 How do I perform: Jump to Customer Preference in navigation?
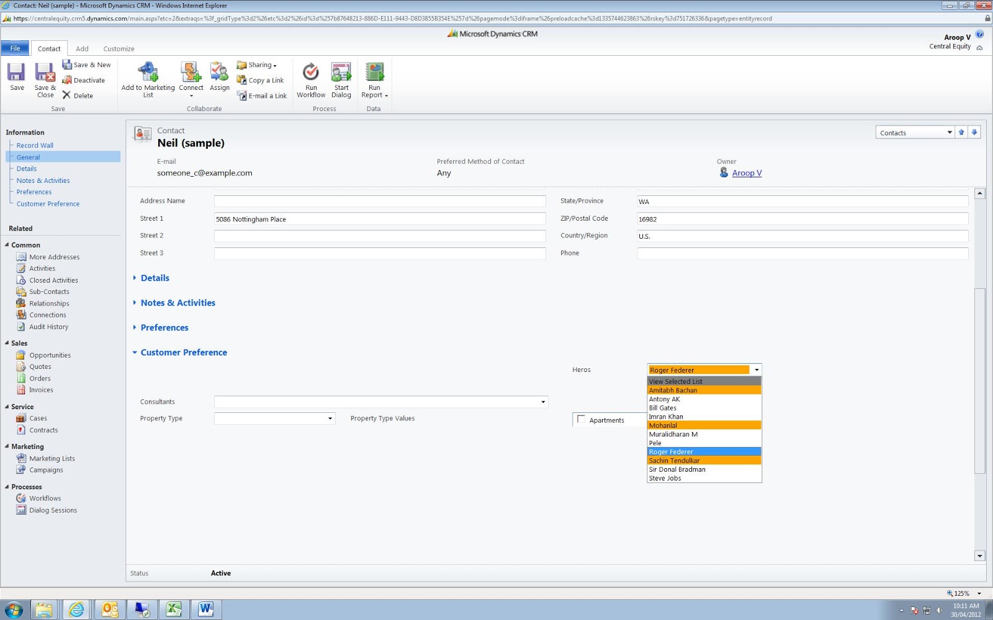(x=48, y=204)
